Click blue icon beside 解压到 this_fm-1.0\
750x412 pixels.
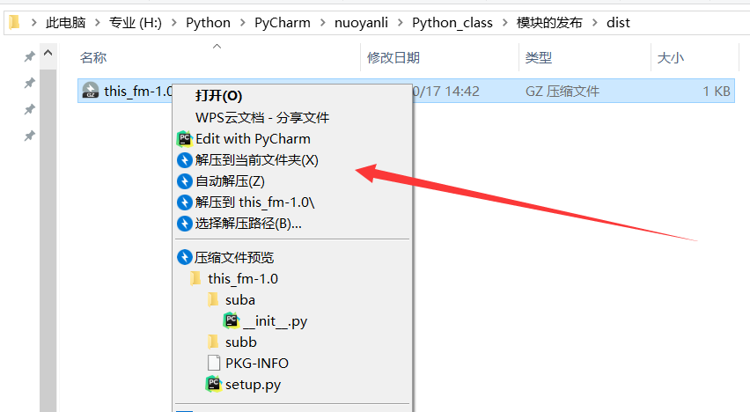pos(184,202)
